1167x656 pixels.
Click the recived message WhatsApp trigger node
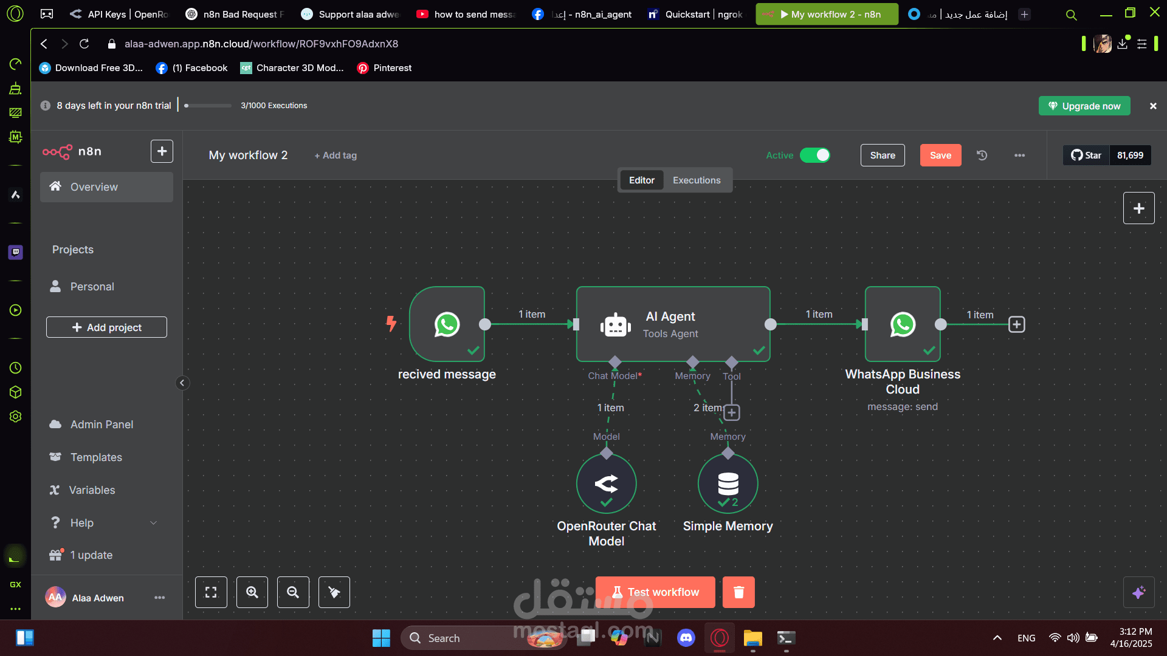[x=447, y=324]
